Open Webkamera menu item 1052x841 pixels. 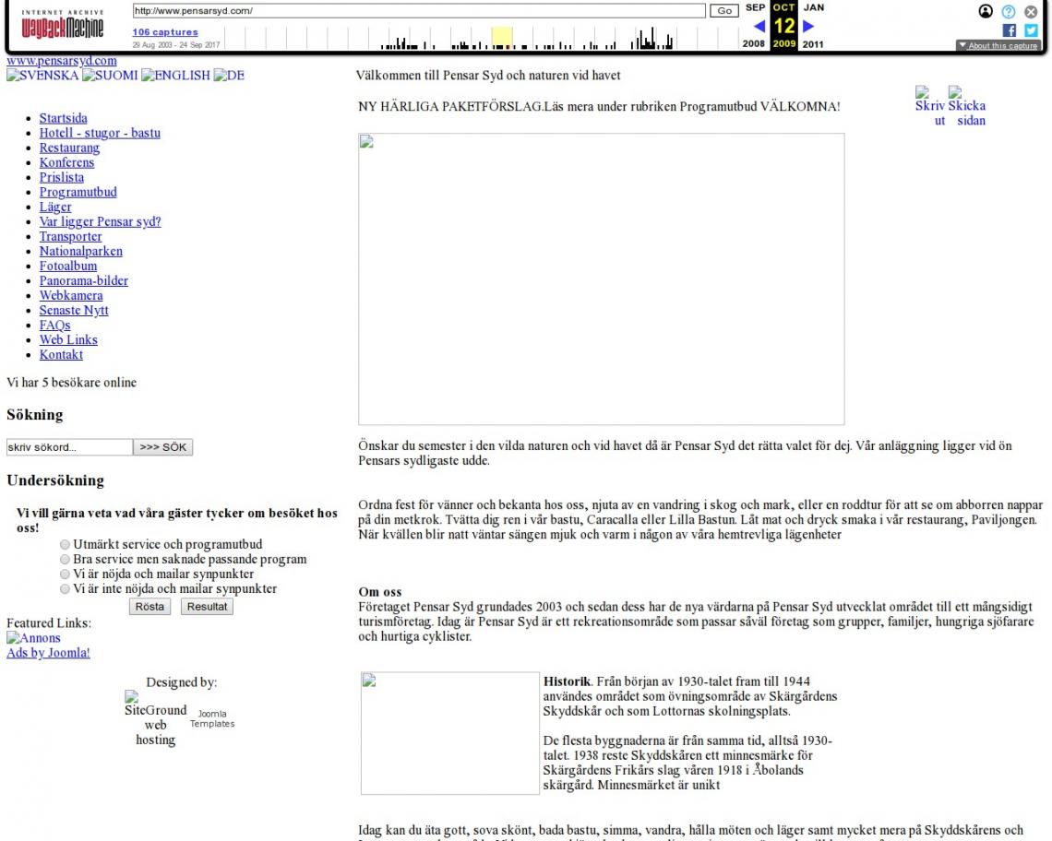coord(71,295)
